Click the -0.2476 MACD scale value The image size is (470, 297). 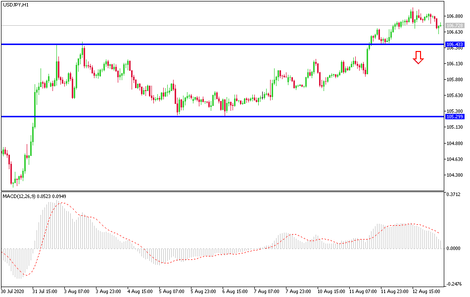coord(454,283)
